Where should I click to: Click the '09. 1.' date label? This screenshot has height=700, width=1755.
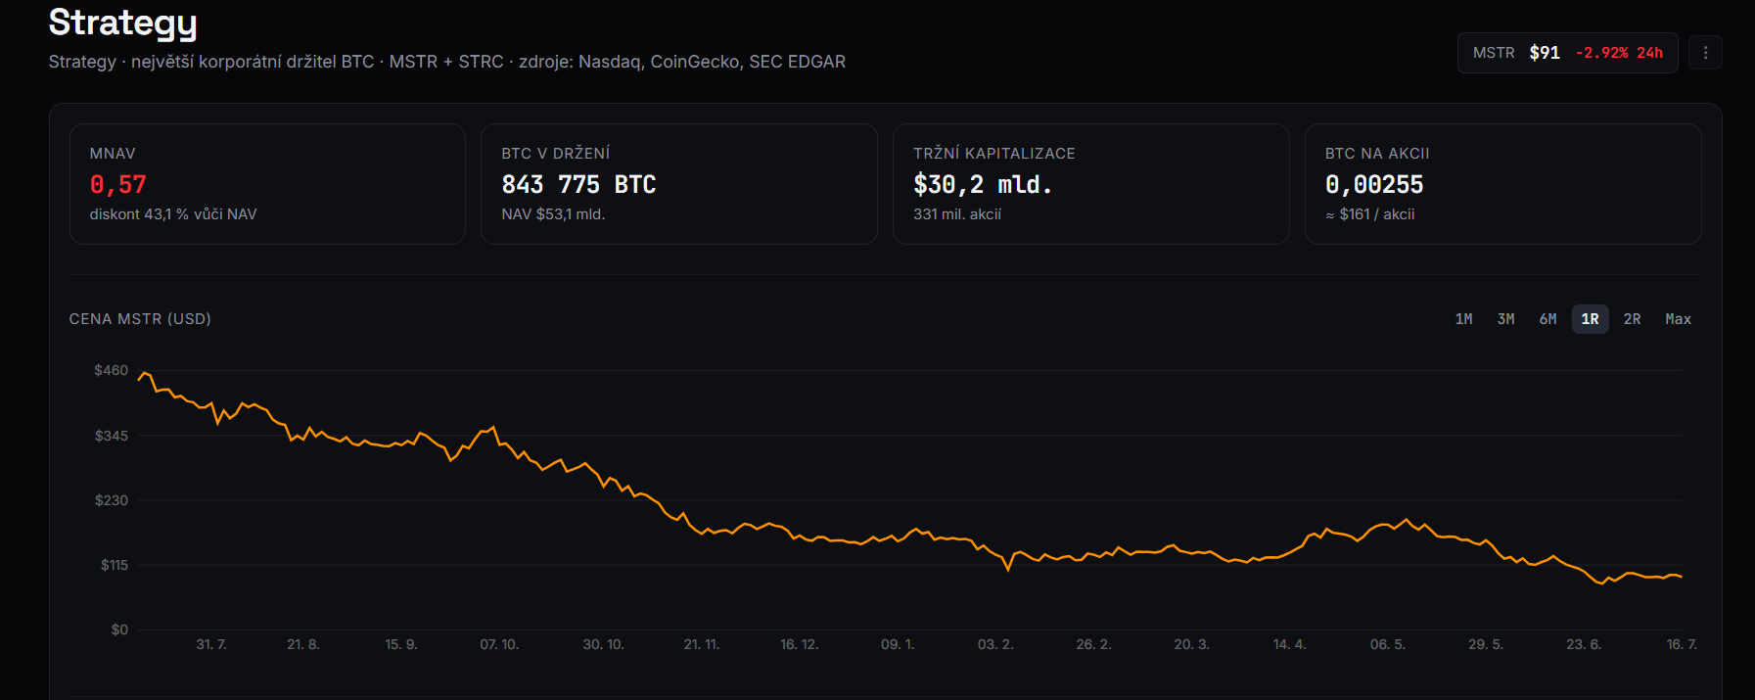[898, 644]
